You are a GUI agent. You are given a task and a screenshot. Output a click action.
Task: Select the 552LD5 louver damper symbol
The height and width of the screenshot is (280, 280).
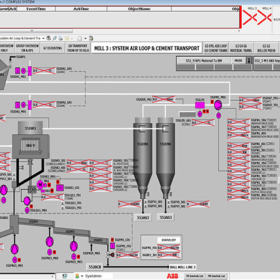[200, 105]
